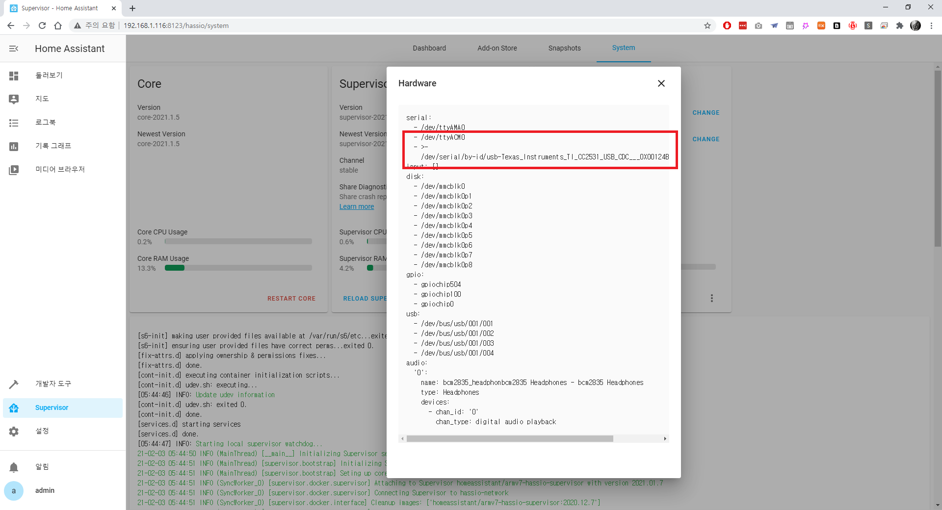Open the 지도 map page

point(63,99)
